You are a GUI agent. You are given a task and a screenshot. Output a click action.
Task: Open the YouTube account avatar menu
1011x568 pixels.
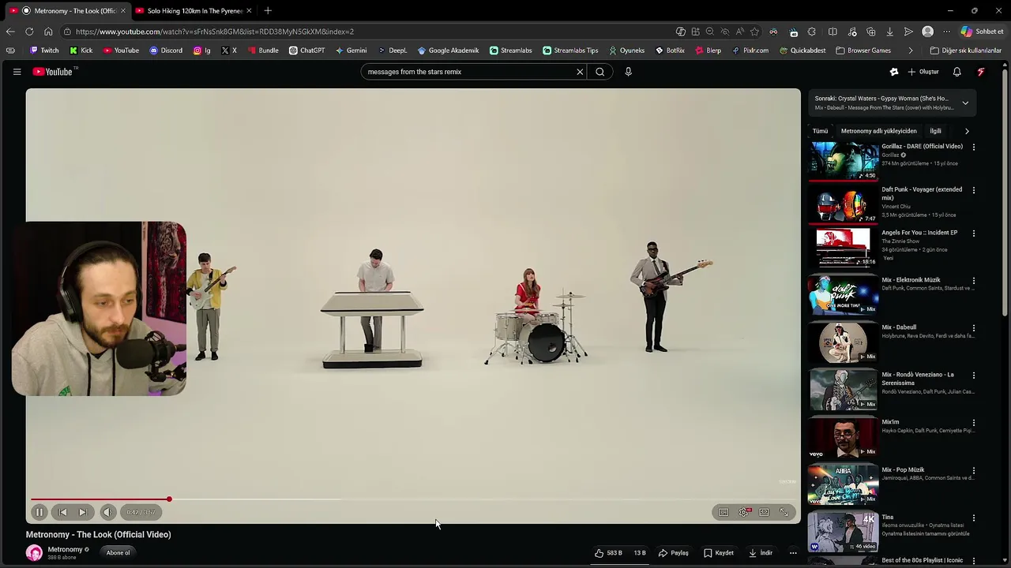981,72
